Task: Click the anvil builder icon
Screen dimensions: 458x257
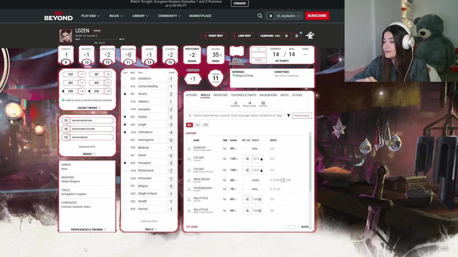Action: tap(310, 35)
